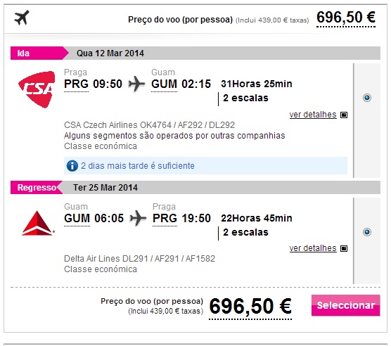
Task: Click the CSA Czech Airlines logo
Action: pos(37,89)
